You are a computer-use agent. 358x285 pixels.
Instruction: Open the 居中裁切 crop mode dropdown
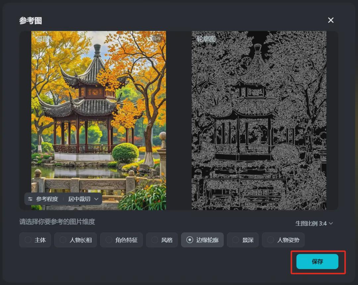[85, 199]
